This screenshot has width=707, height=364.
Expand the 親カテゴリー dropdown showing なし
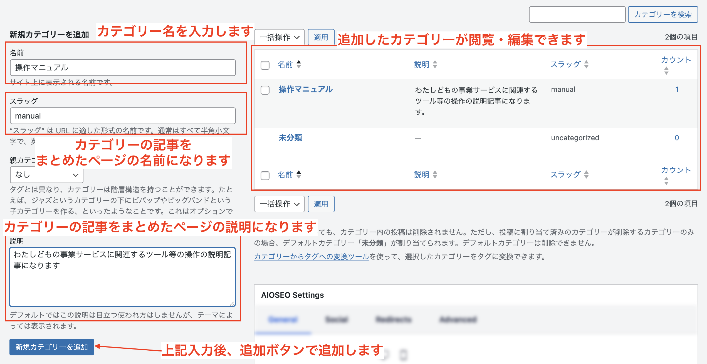(x=46, y=175)
